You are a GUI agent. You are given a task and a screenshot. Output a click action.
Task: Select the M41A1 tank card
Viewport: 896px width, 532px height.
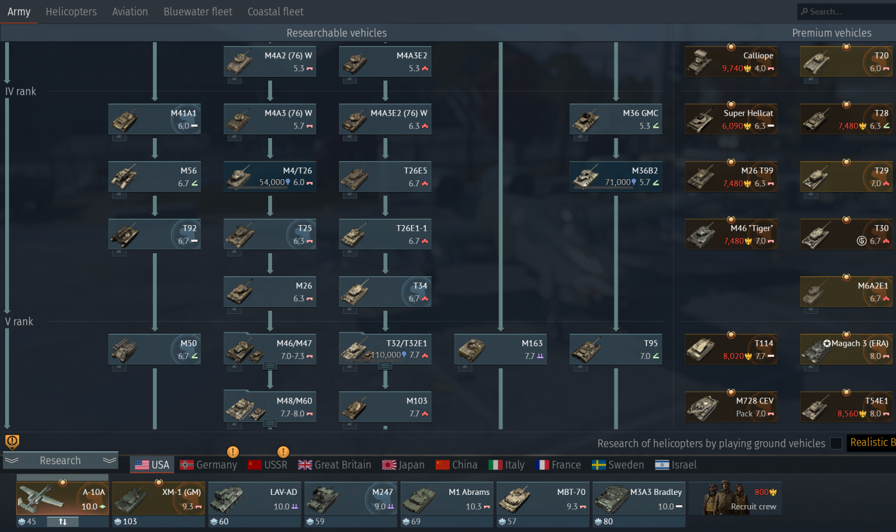tap(154, 119)
